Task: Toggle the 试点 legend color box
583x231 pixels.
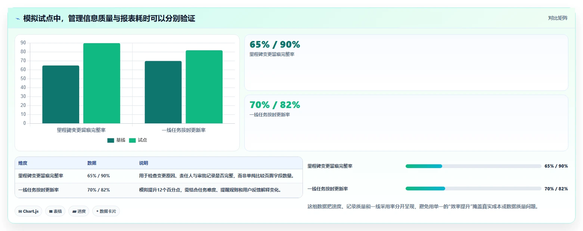Action: tap(133, 140)
